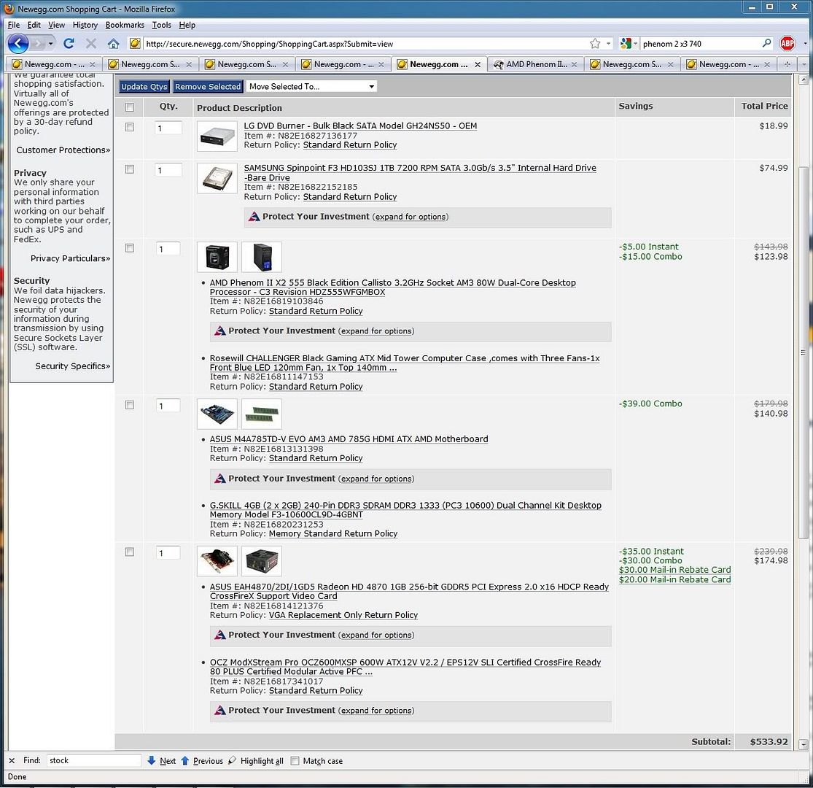Screen dimensions: 813x788
Task: Expand Protect Your Investment under ASUS motherboard
Action: (376, 479)
